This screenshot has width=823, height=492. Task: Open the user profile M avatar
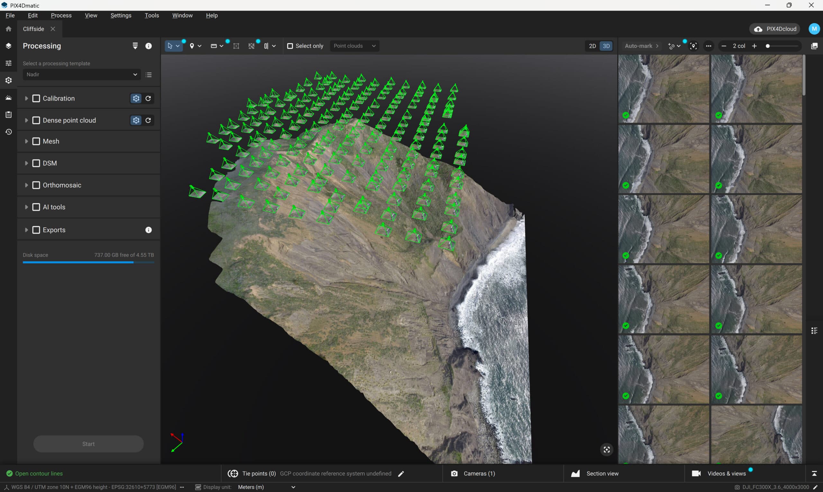(814, 29)
